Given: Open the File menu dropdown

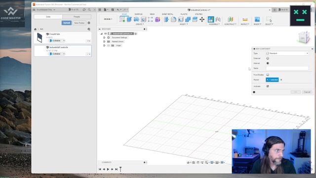Looking at the screenshot, I should click(x=106, y=10).
